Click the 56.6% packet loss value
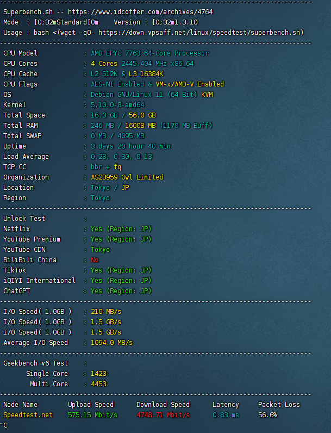This screenshot has width=331, height=433. (x=267, y=415)
